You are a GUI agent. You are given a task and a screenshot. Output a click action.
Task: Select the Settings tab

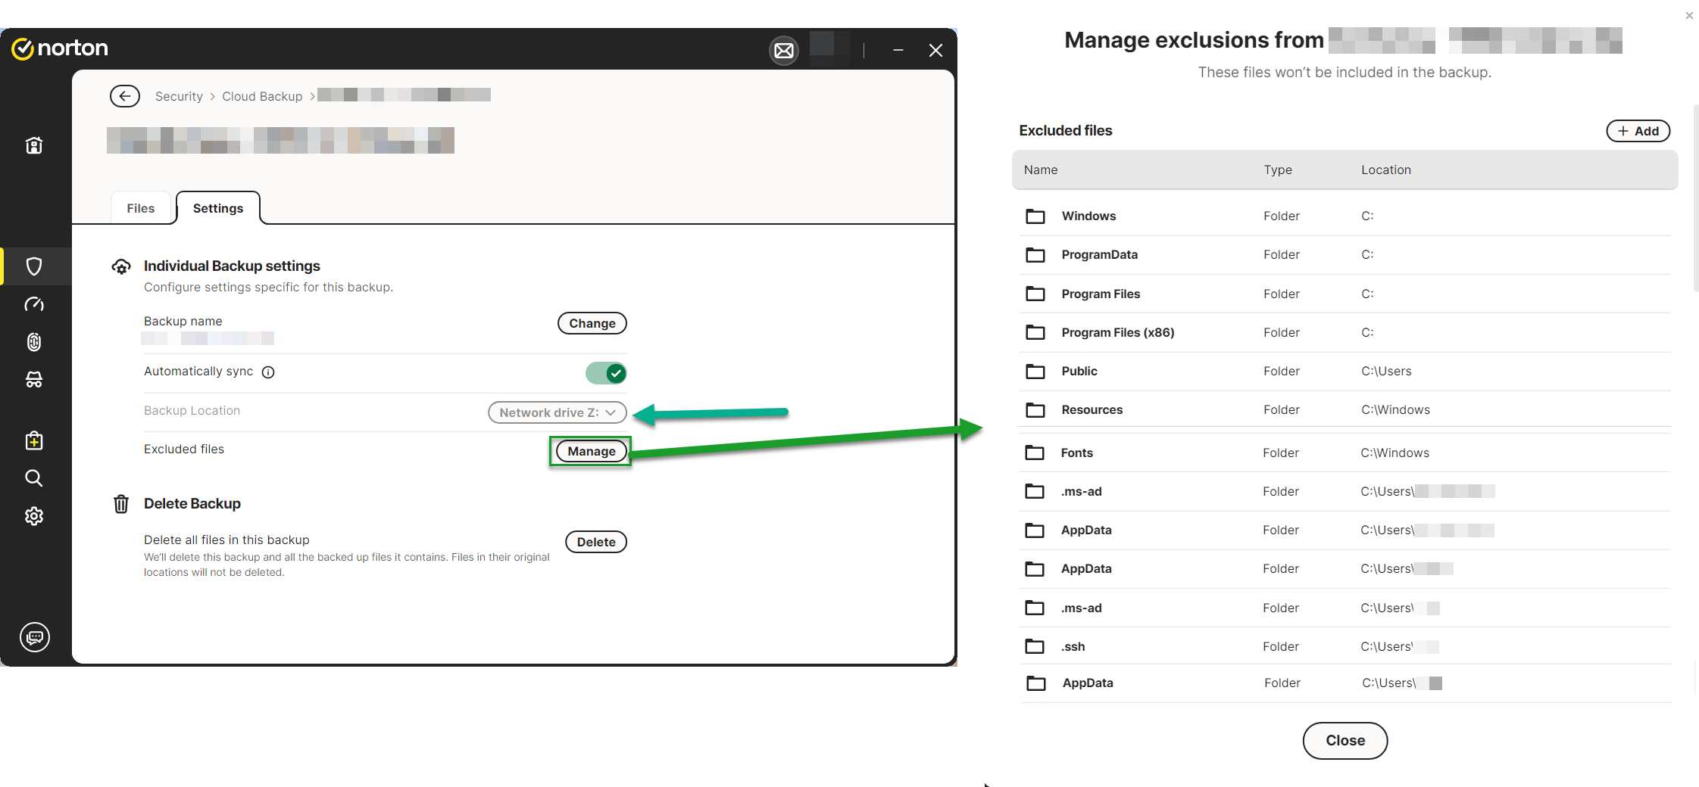click(x=218, y=208)
